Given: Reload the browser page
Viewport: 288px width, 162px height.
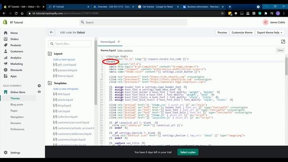Looking at the screenshot, I should coord(16,13).
